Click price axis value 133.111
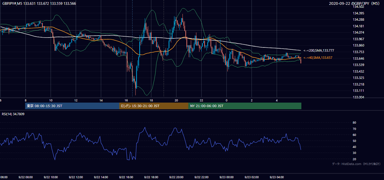 point(358,91)
